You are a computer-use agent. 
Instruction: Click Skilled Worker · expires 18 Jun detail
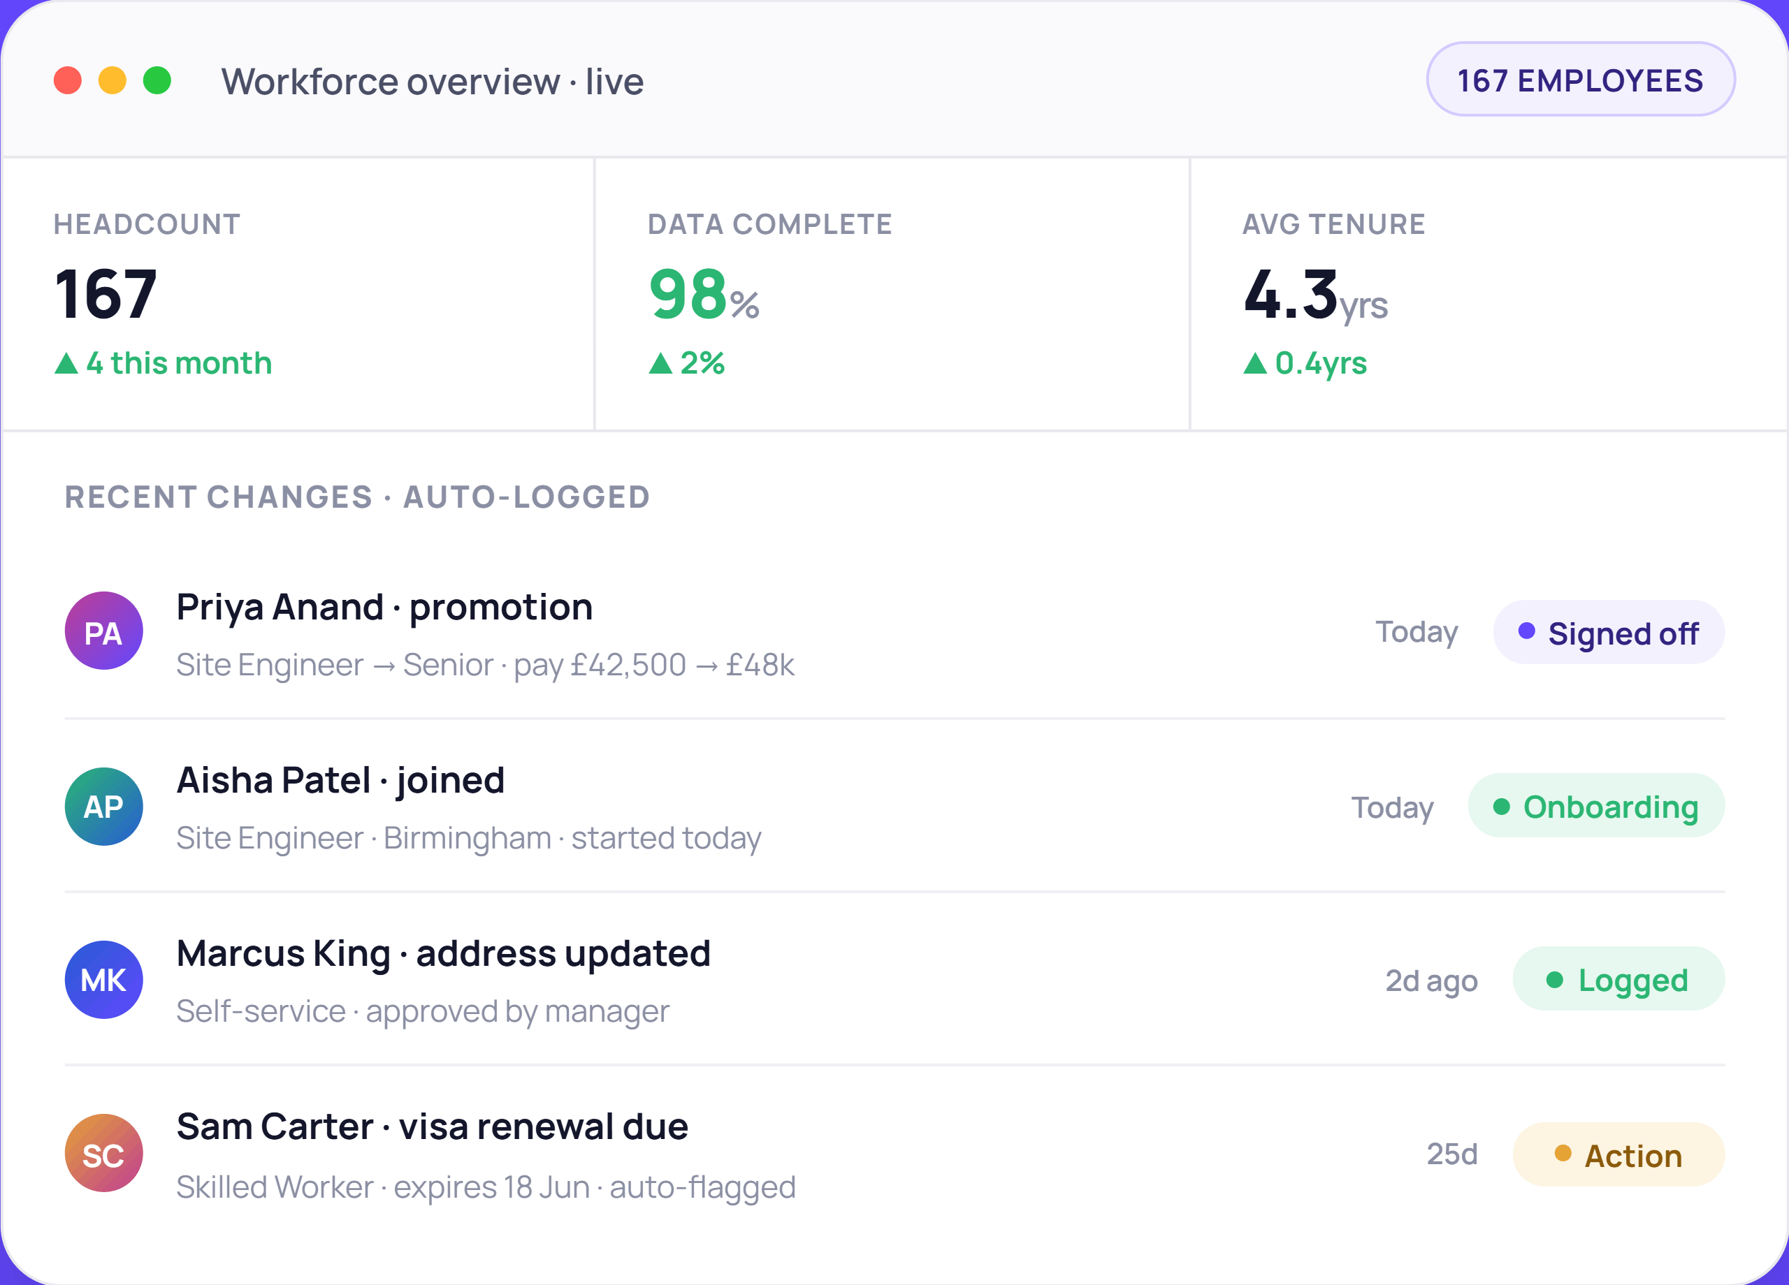pos(486,1187)
